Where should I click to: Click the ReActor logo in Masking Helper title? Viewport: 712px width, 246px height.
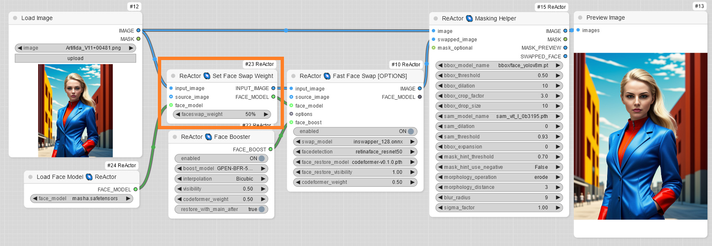click(x=469, y=18)
